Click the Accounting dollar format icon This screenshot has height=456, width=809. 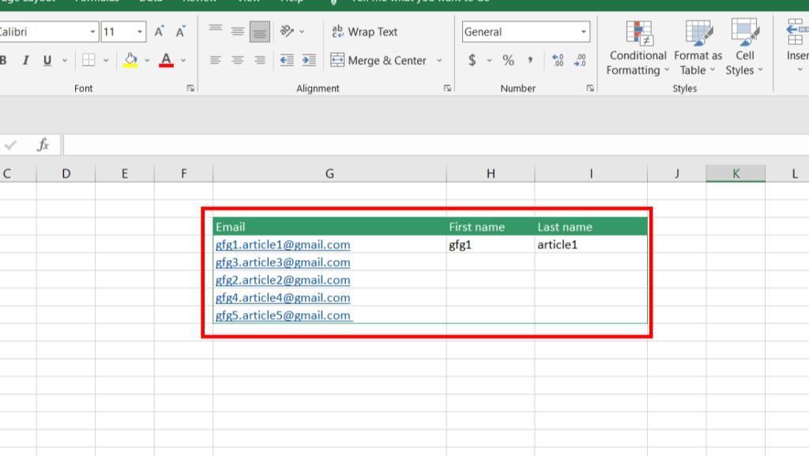coord(472,60)
